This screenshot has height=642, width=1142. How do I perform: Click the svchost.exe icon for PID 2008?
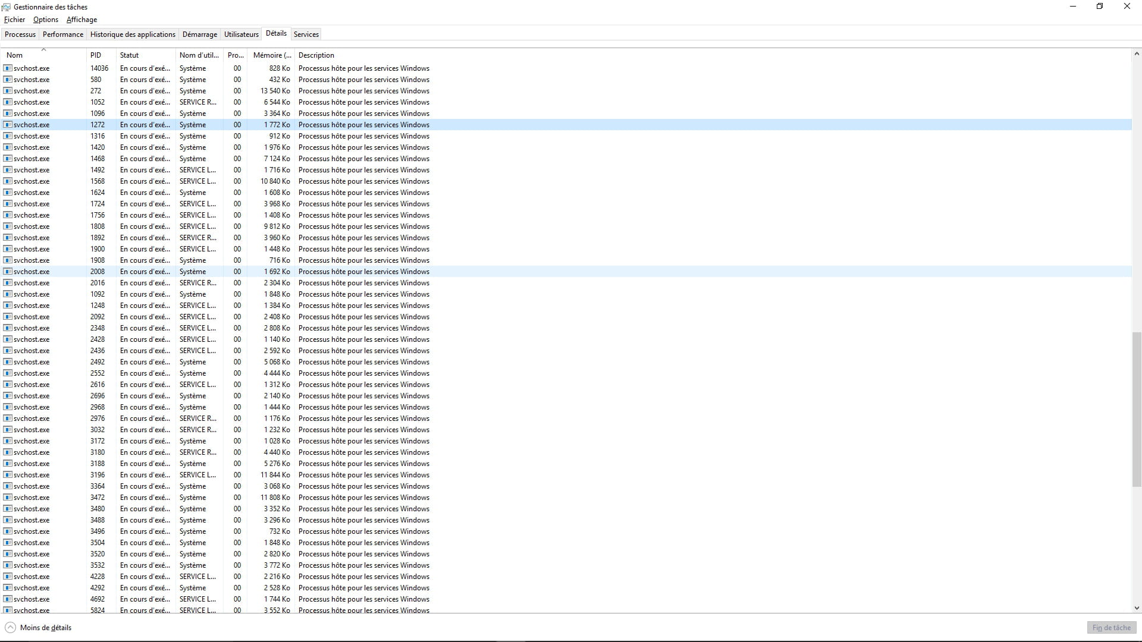[8, 272]
